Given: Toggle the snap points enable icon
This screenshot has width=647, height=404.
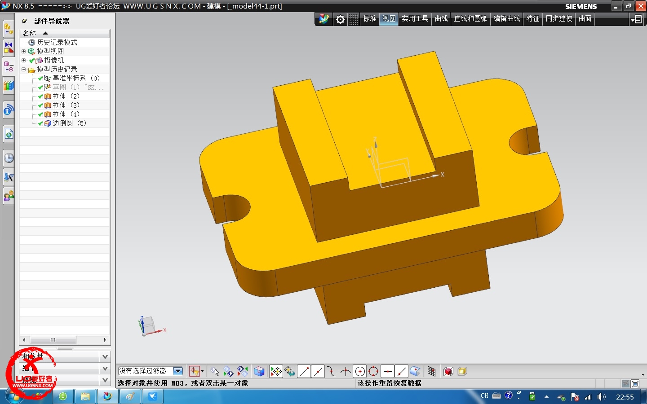Looking at the screenshot, I should [x=276, y=372].
